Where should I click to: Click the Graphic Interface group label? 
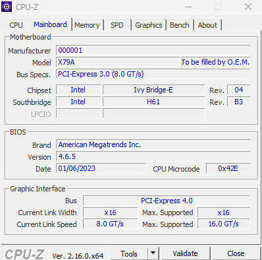pos(38,189)
